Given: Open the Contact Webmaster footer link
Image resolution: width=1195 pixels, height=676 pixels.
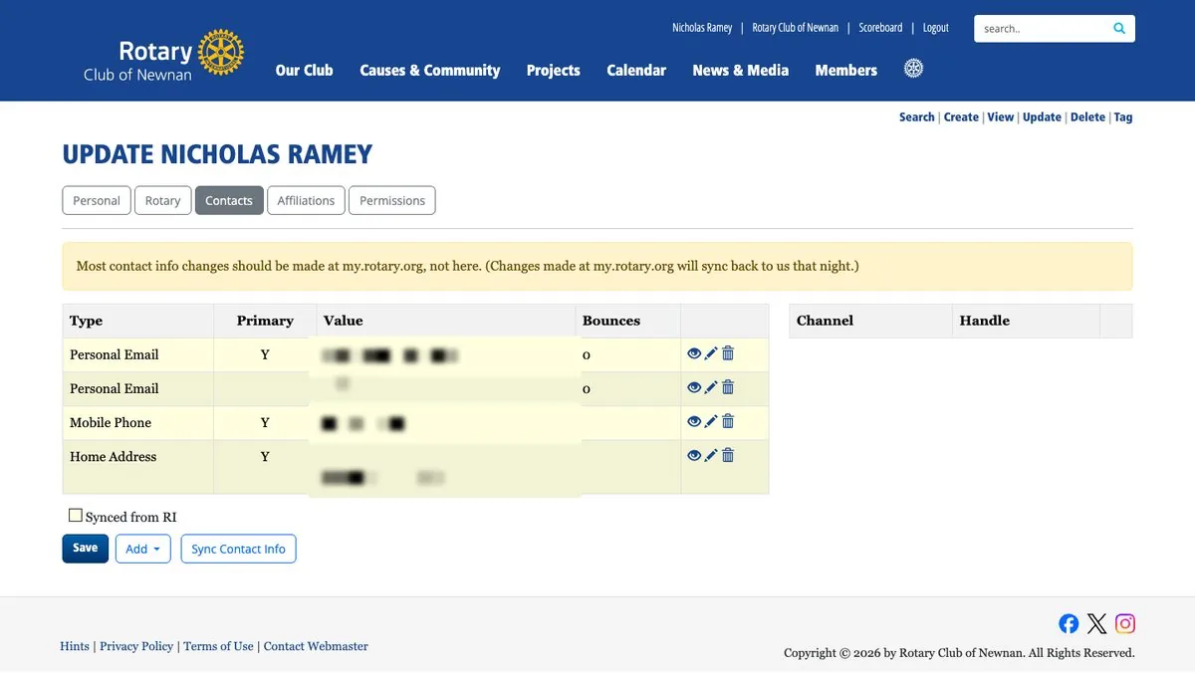Looking at the screenshot, I should click(316, 646).
